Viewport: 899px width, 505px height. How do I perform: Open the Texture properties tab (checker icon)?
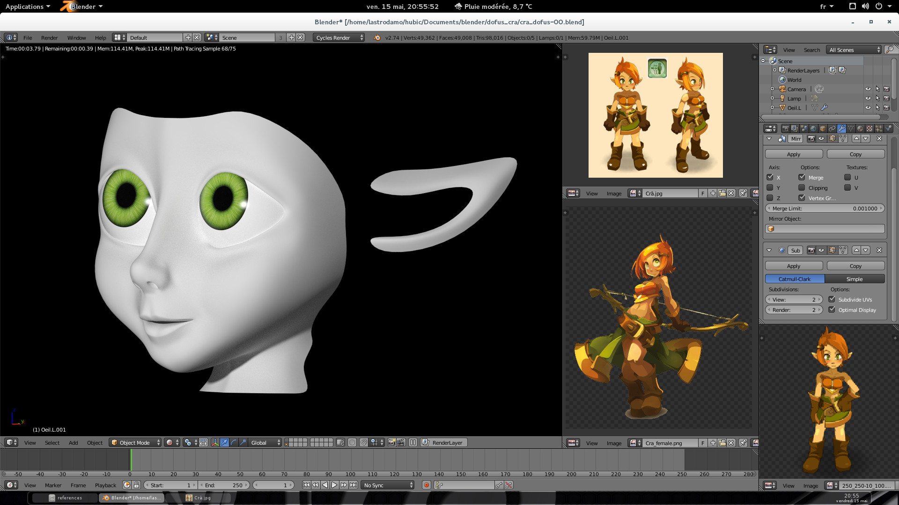tap(870, 129)
